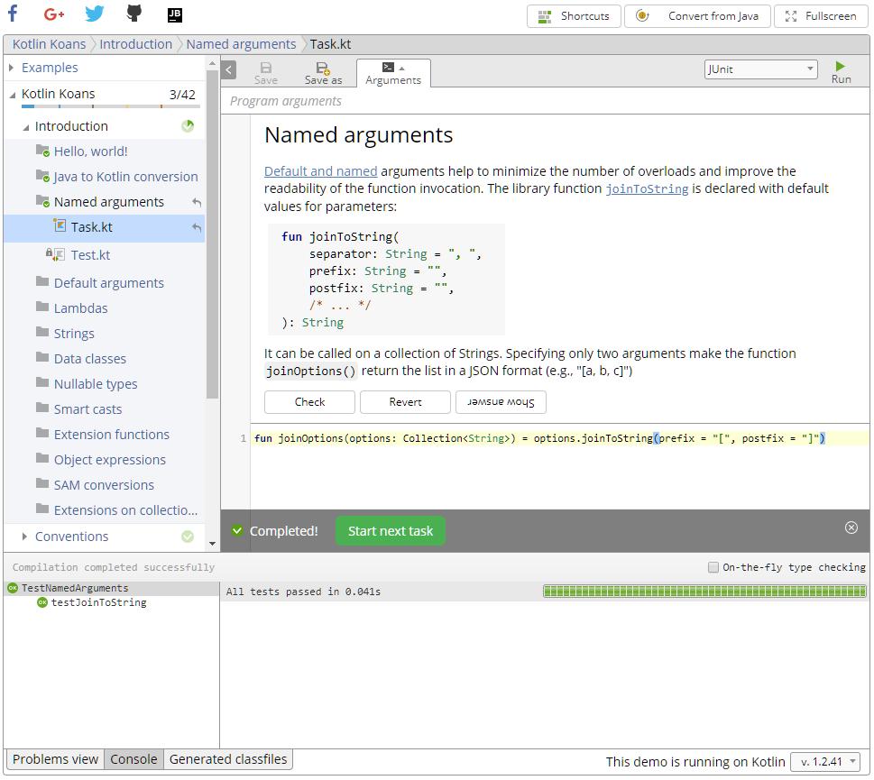The height and width of the screenshot is (780, 874).
Task: Click the Revert button
Action: (x=405, y=402)
